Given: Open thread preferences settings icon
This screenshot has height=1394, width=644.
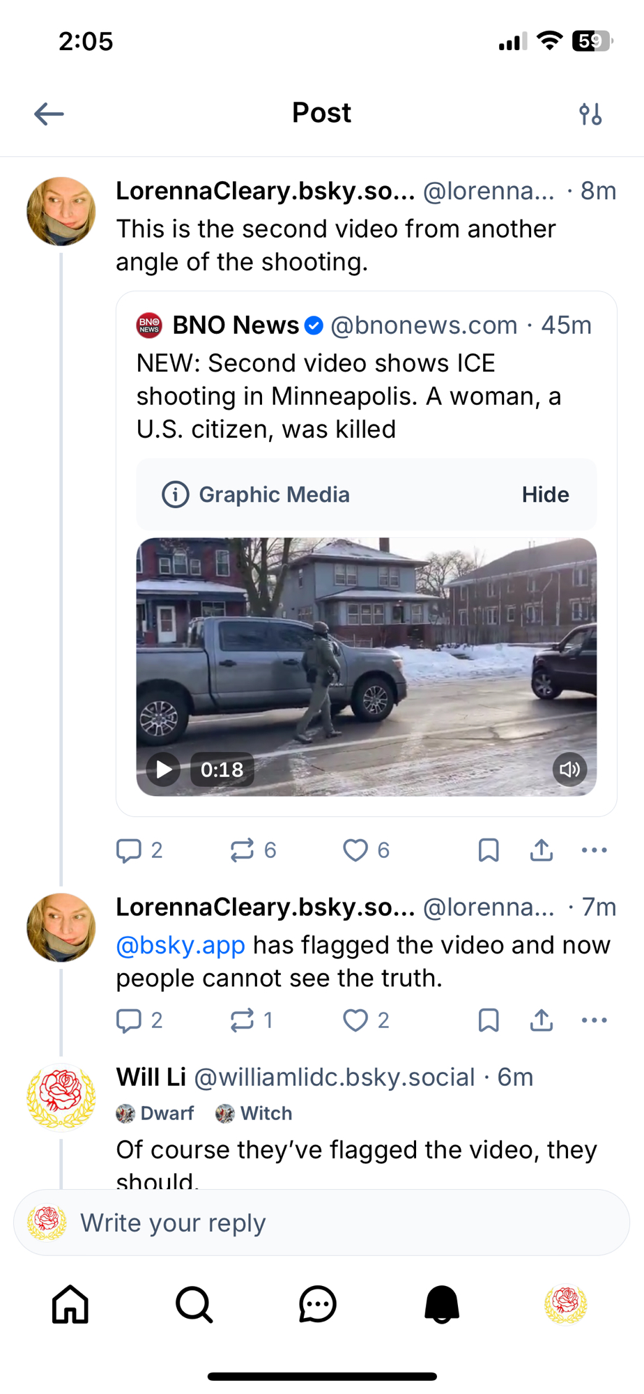Looking at the screenshot, I should click(x=590, y=114).
